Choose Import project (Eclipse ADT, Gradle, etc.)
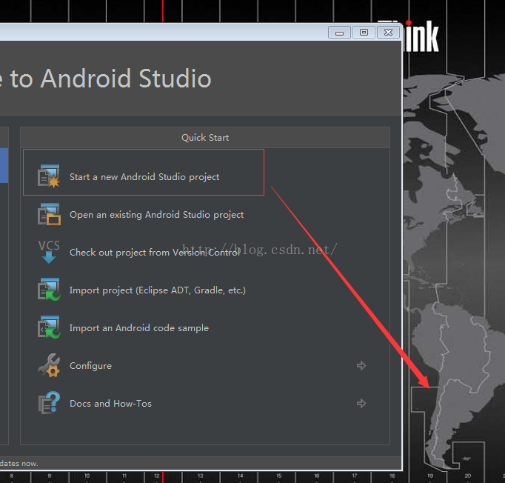 158,290
